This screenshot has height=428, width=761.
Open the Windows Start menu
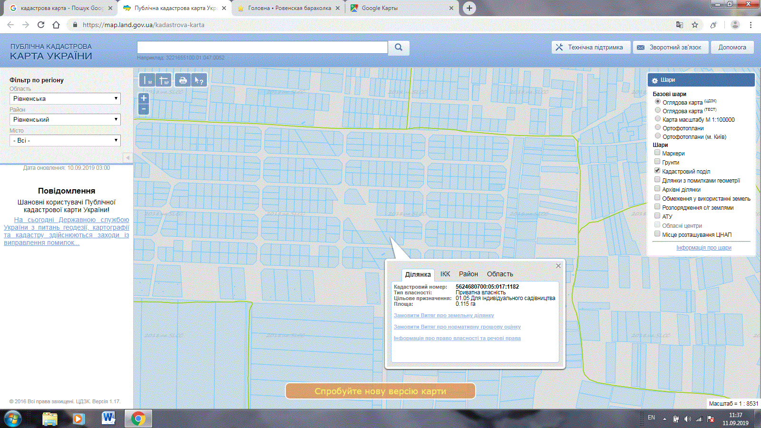(x=13, y=419)
